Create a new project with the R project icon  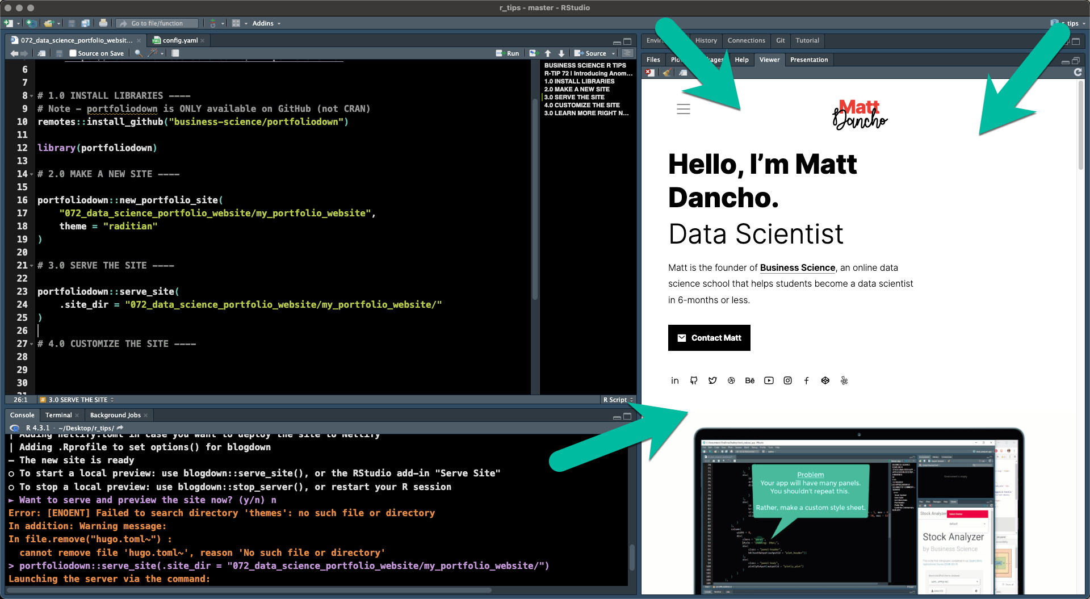coord(31,23)
